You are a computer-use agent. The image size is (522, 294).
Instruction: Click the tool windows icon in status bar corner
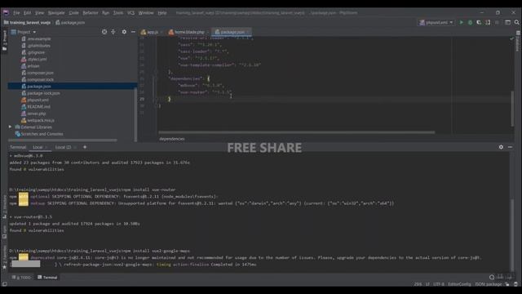click(4, 284)
